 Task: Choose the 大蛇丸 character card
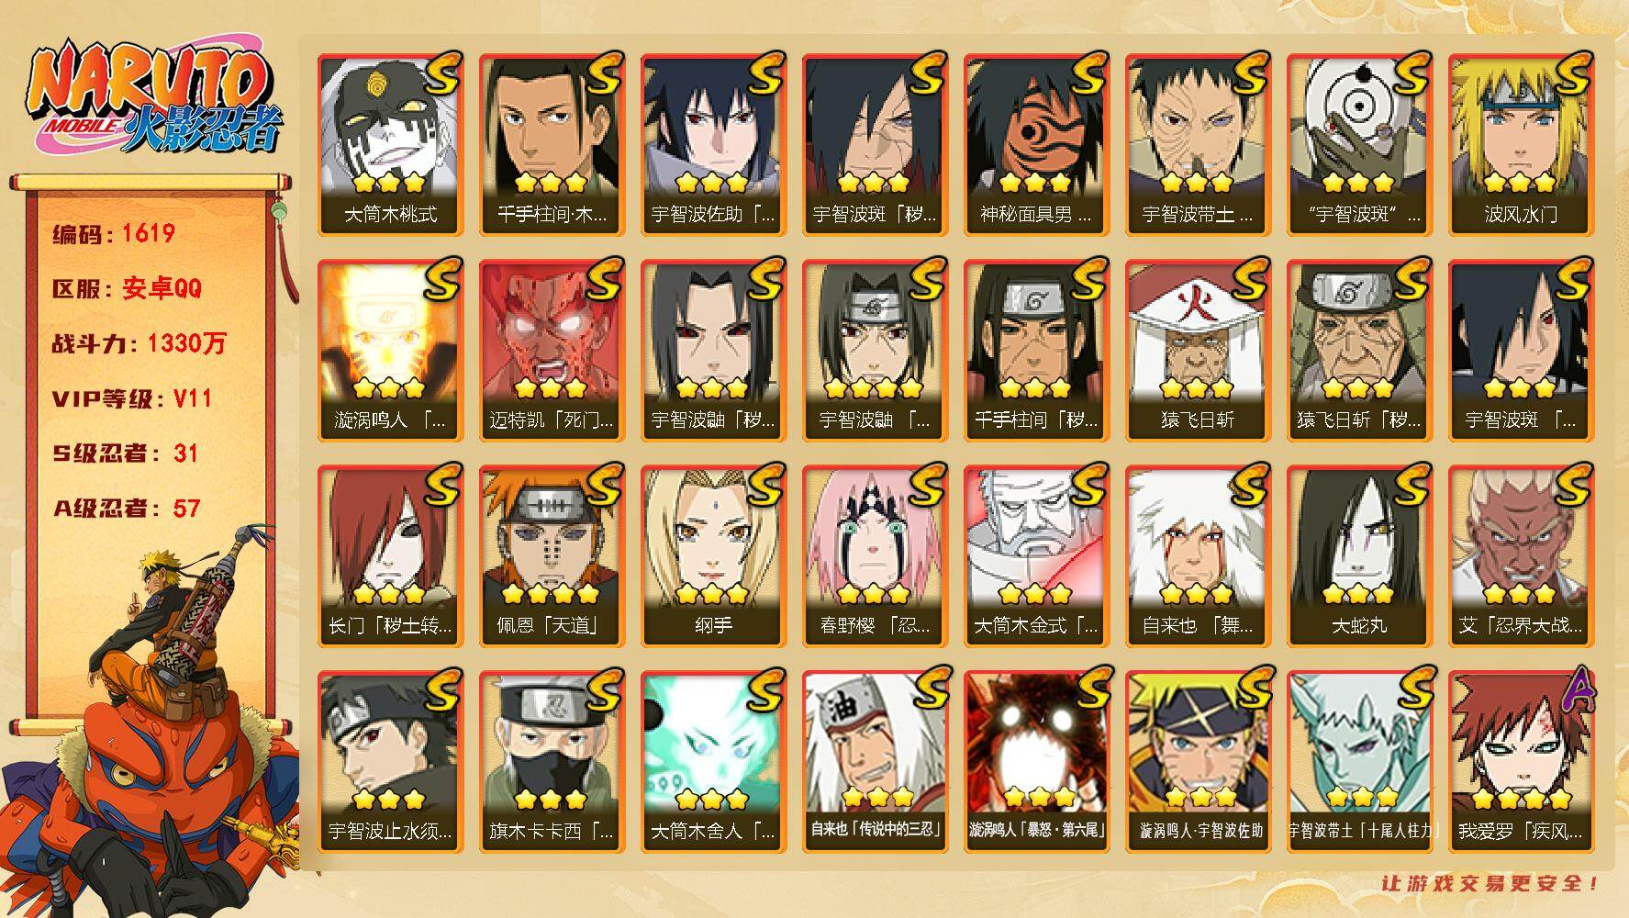coord(1359,556)
